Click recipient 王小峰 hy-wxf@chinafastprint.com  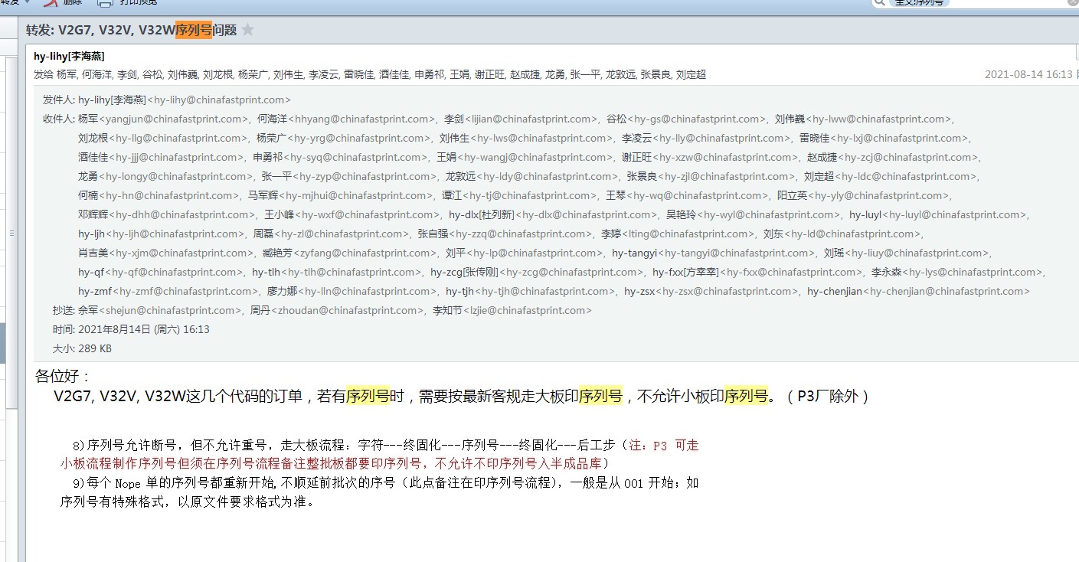pyautogui.click(x=352, y=214)
